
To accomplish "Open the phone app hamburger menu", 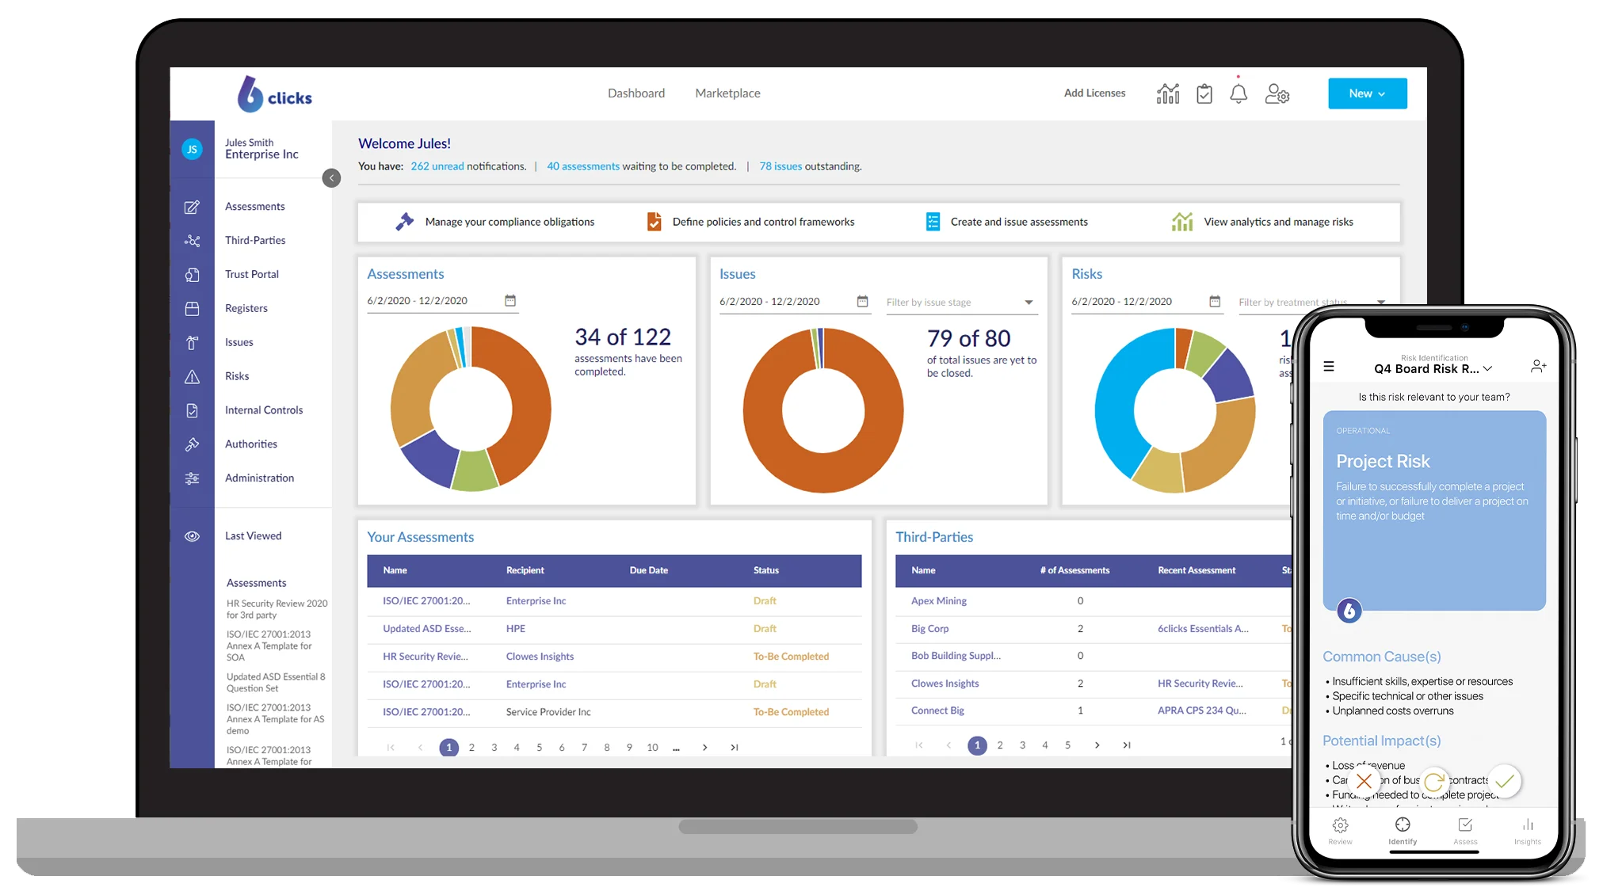I will click(x=1329, y=367).
